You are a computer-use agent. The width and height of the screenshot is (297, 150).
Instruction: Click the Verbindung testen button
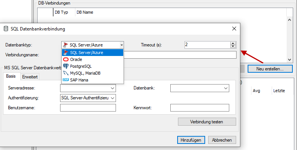207,122
